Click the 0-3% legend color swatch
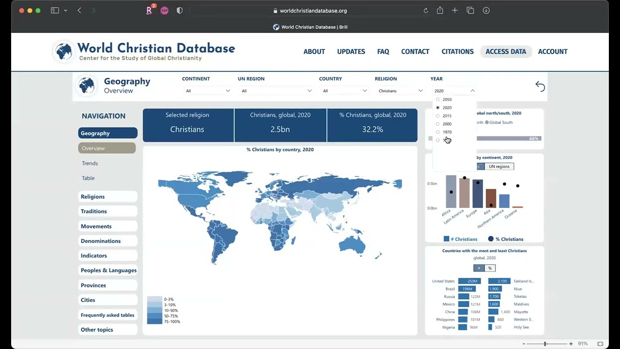This screenshot has height=349, width=620. click(x=155, y=299)
